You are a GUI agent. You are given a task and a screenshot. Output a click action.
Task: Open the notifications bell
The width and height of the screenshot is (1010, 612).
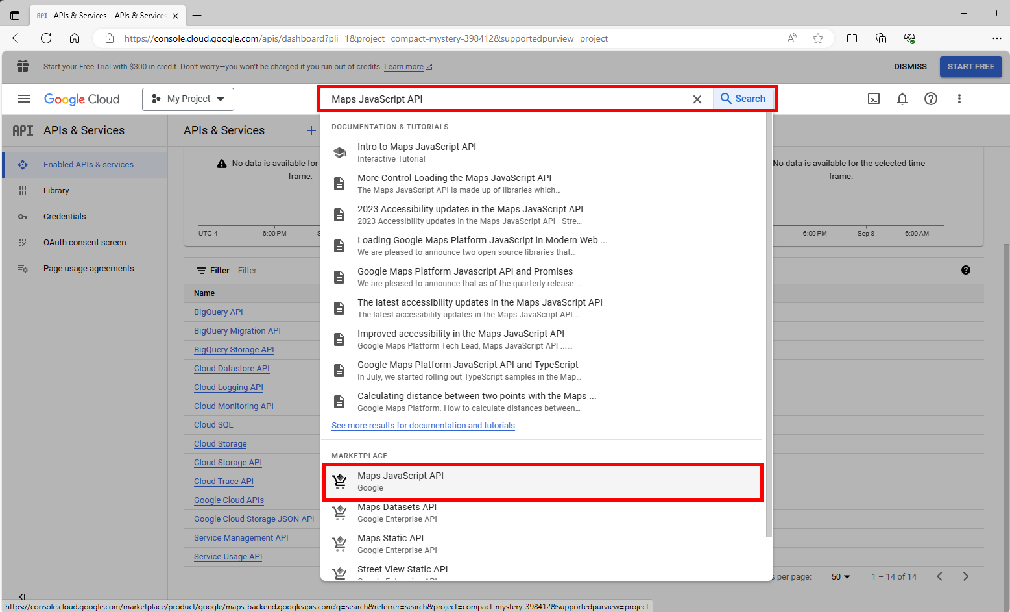point(902,99)
